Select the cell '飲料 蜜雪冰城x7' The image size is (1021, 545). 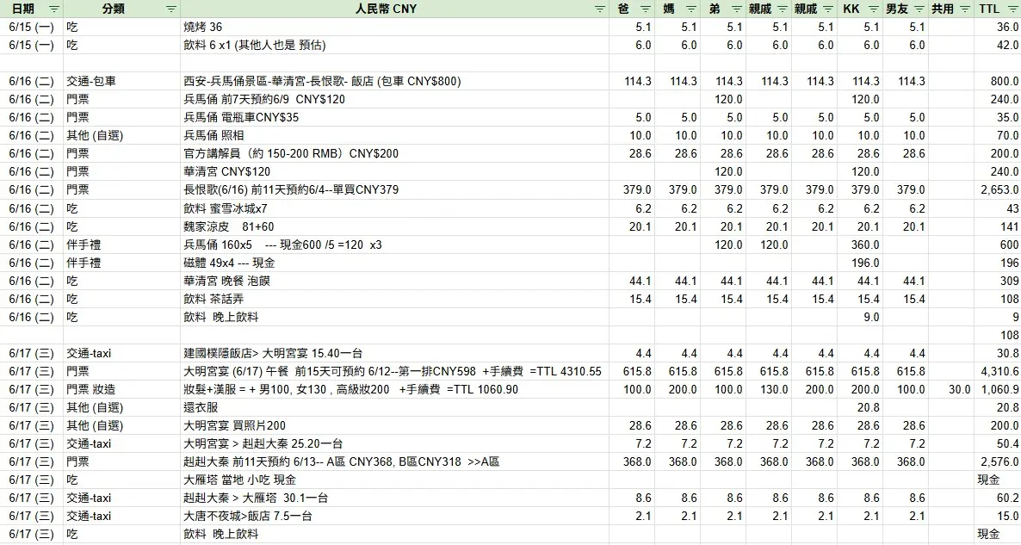[394, 209]
